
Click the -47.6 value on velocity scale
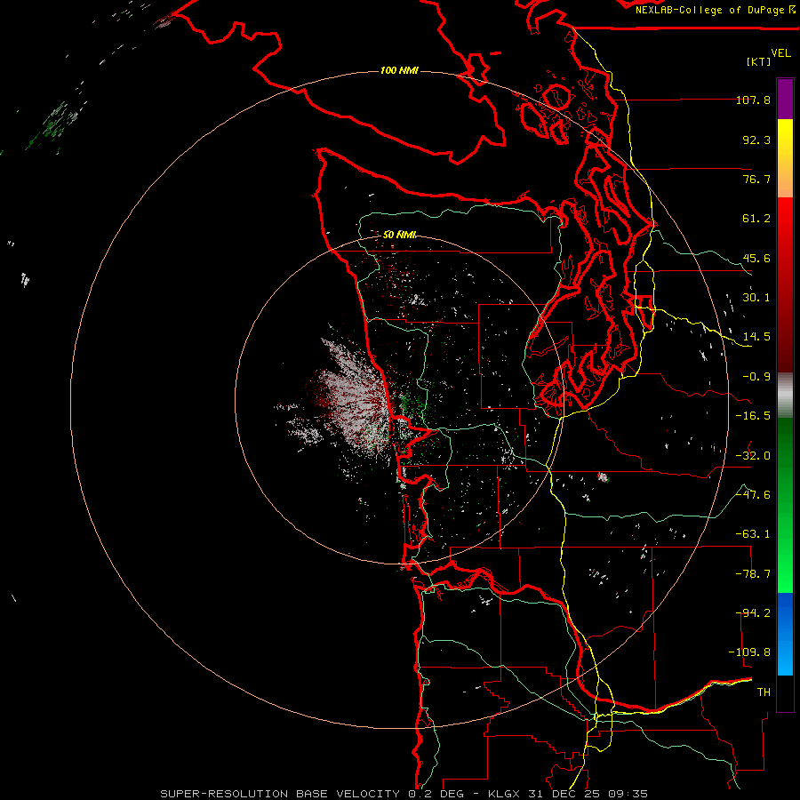(x=753, y=494)
